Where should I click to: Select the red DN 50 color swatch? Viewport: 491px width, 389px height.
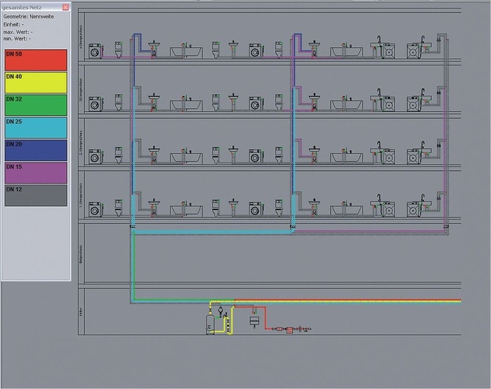[x=36, y=60]
